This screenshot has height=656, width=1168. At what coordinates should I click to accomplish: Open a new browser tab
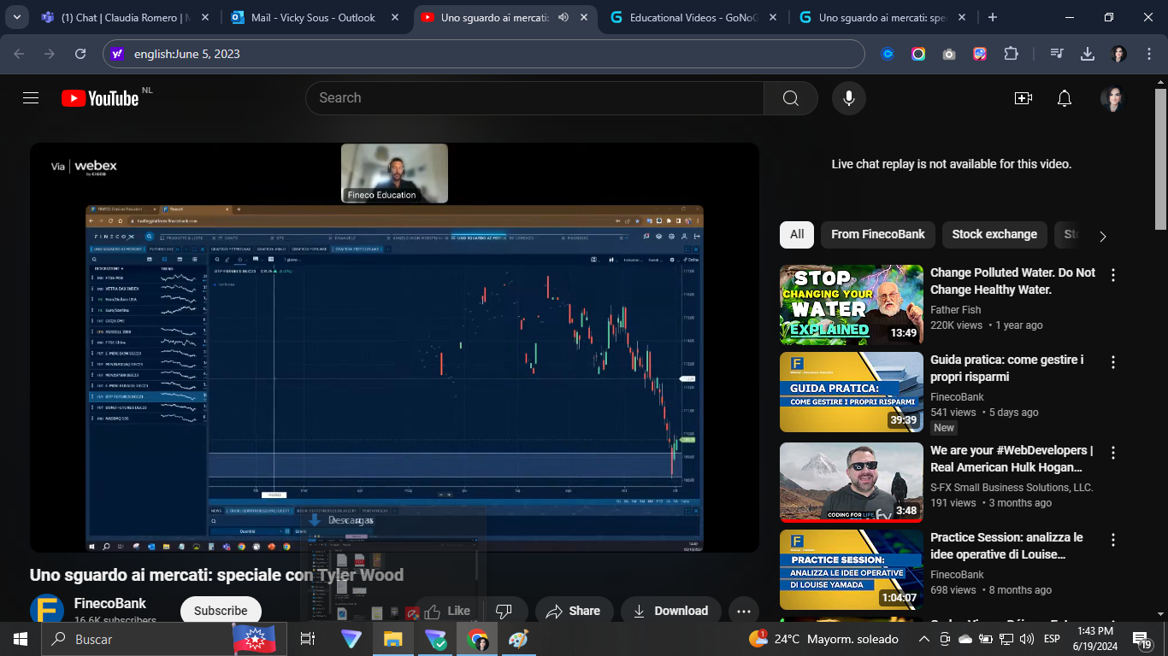tap(993, 17)
